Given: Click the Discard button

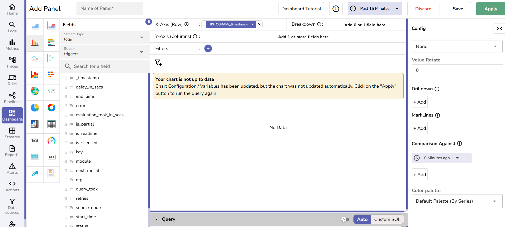Looking at the screenshot, I should pos(423,9).
